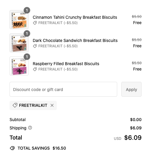152x166 pixels.
Task: Click the Shipping help question mark icon
Action: click(30, 128)
